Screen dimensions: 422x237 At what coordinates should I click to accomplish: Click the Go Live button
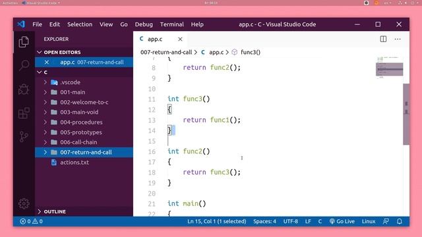point(342,221)
